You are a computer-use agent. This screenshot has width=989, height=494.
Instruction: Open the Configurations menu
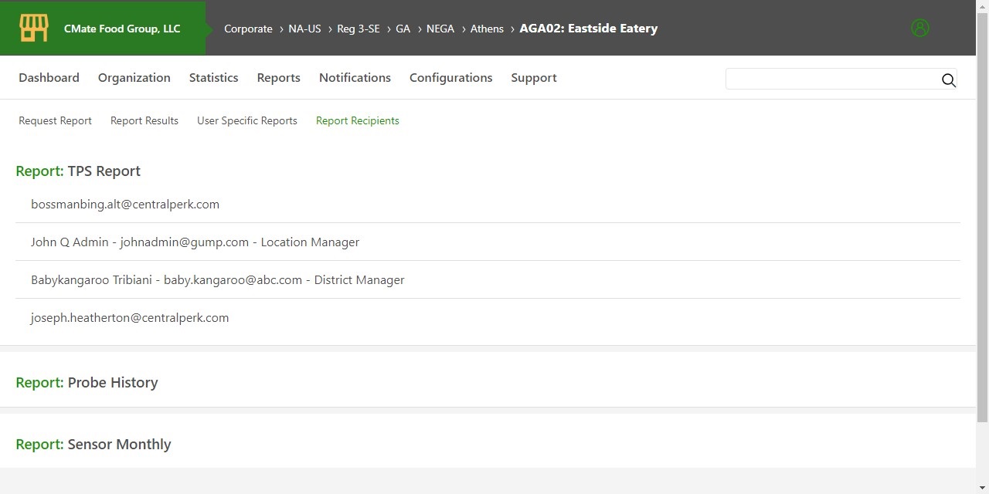(x=450, y=77)
